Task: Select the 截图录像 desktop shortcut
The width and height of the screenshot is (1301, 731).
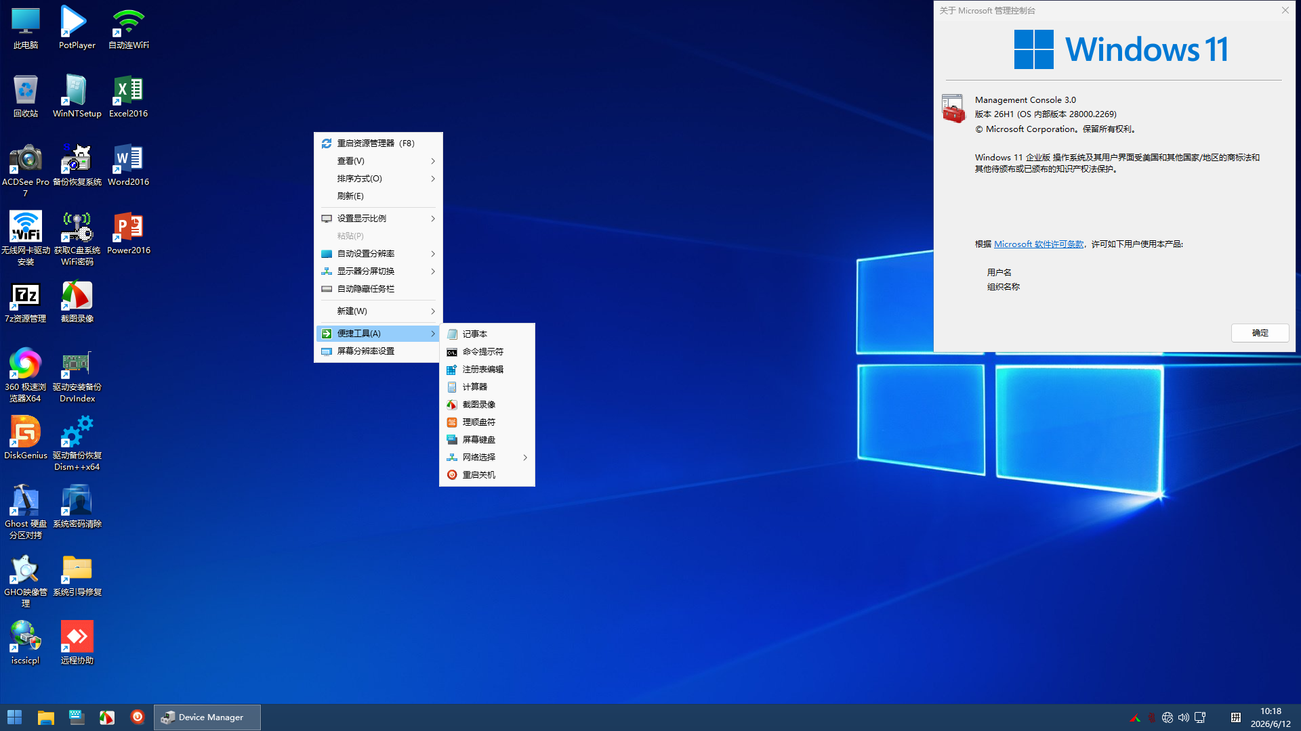Action: pos(77,301)
